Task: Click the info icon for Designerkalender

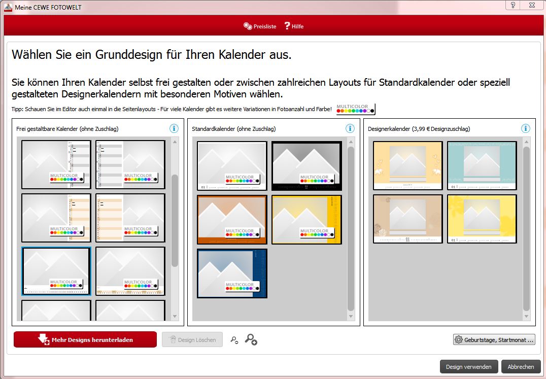Action: [525, 128]
